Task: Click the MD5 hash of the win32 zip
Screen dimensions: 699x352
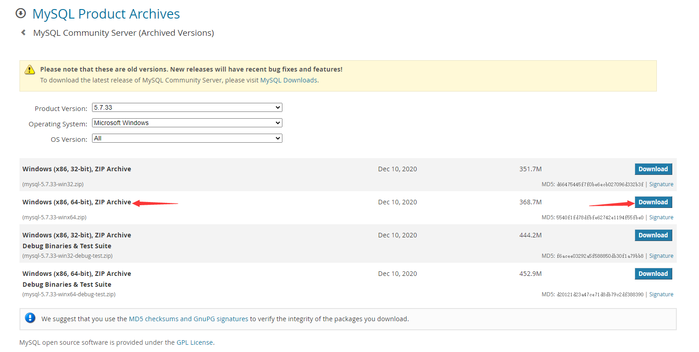Action: point(600,184)
